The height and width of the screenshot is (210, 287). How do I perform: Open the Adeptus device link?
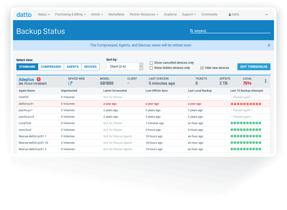pyautogui.click(x=26, y=79)
